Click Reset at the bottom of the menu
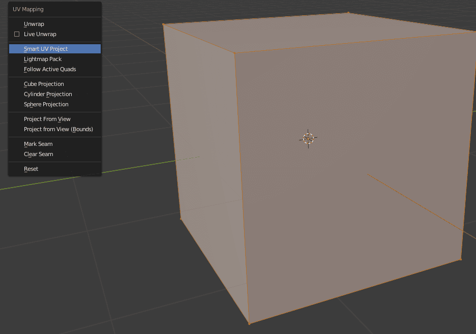This screenshot has height=334, width=476. pos(31,169)
